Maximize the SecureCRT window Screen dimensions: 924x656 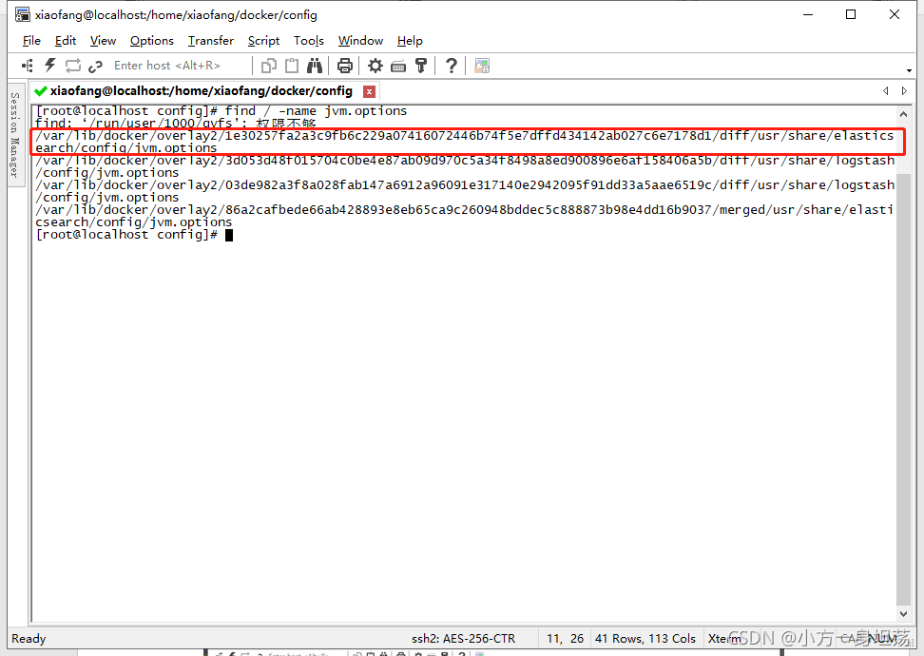click(851, 14)
